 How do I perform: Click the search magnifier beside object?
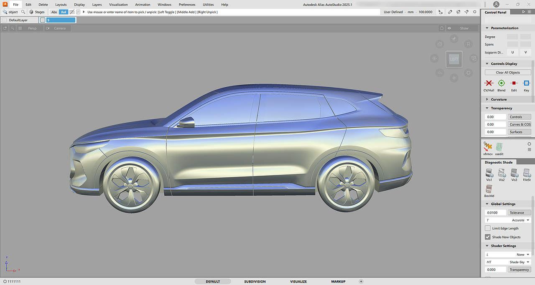(x=23, y=12)
